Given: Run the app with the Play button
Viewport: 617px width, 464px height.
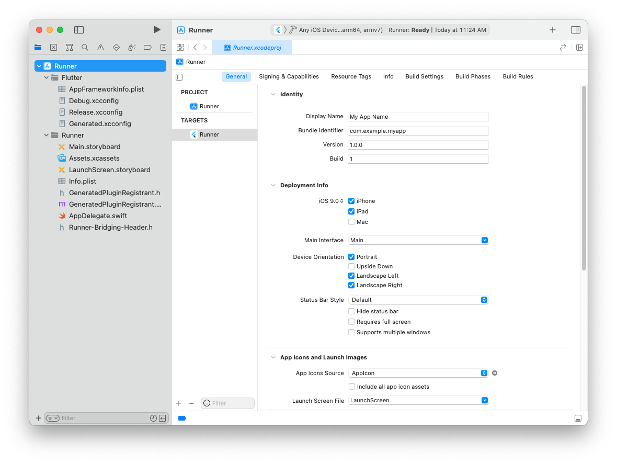Looking at the screenshot, I should [156, 30].
